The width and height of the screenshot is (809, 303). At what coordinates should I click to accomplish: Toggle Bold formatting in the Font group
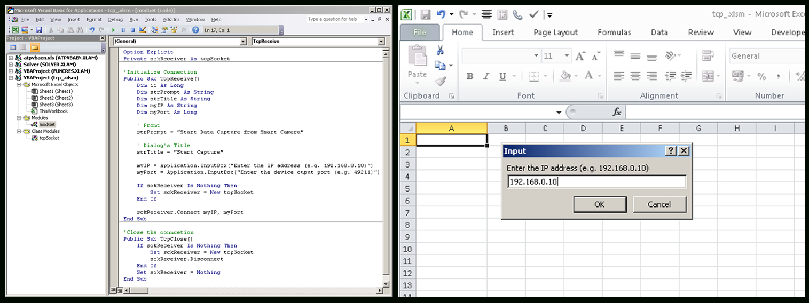(470, 76)
